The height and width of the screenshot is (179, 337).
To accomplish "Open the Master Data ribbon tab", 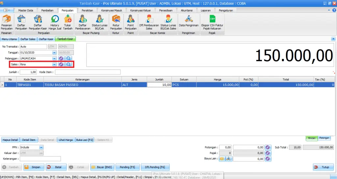I will pos(26,10).
